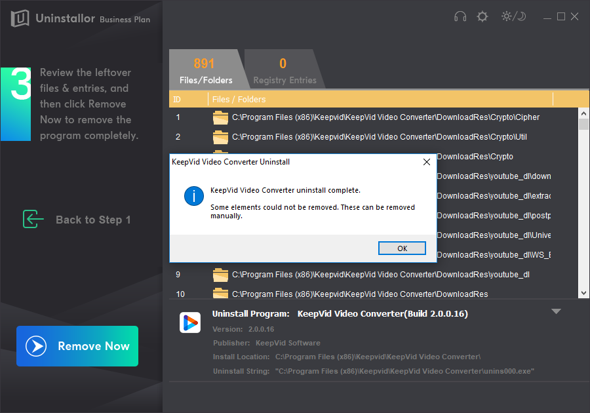Select the row 1 Crypto\Cipher folder path
This screenshot has height=413, width=590.
pyautogui.click(x=385, y=117)
